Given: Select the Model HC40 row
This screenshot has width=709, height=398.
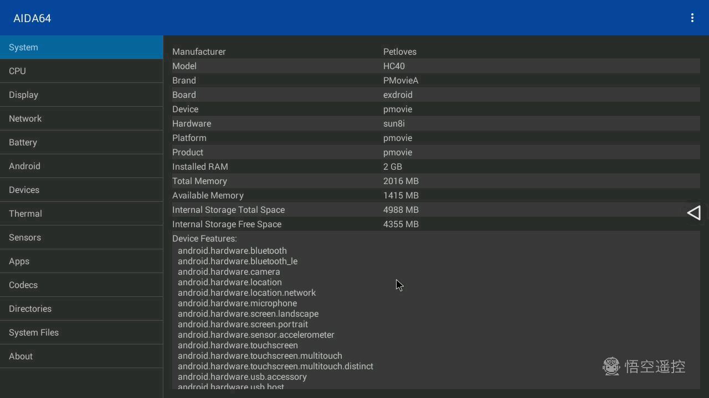Looking at the screenshot, I should (x=435, y=66).
